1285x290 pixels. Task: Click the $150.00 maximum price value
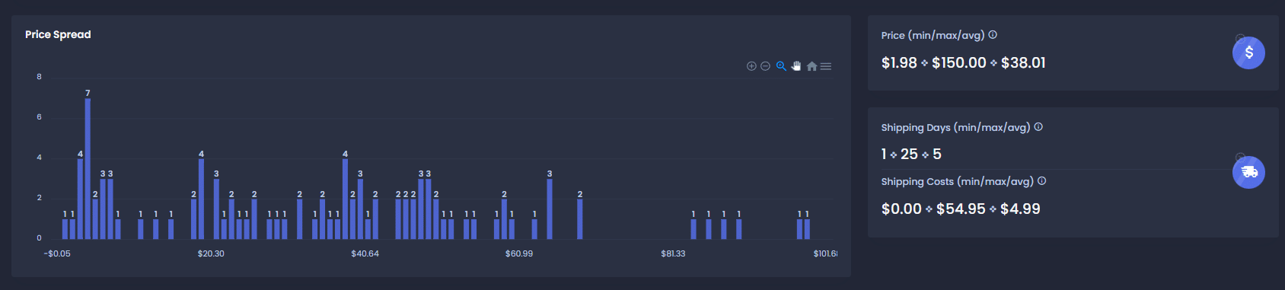pyautogui.click(x=959, y=62)
